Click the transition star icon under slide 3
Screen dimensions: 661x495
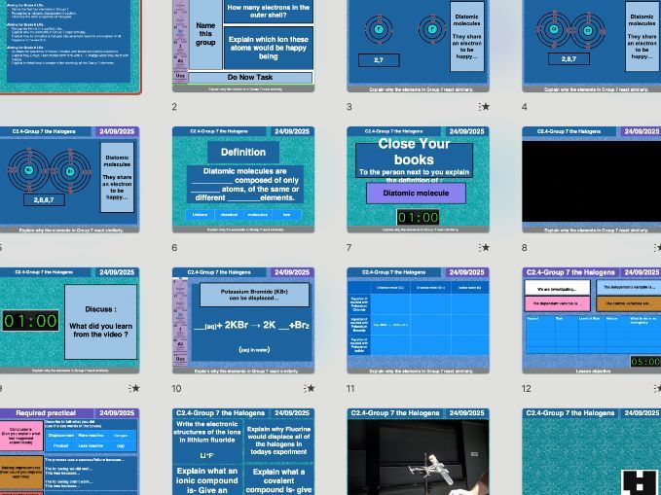tap(485, 107)
